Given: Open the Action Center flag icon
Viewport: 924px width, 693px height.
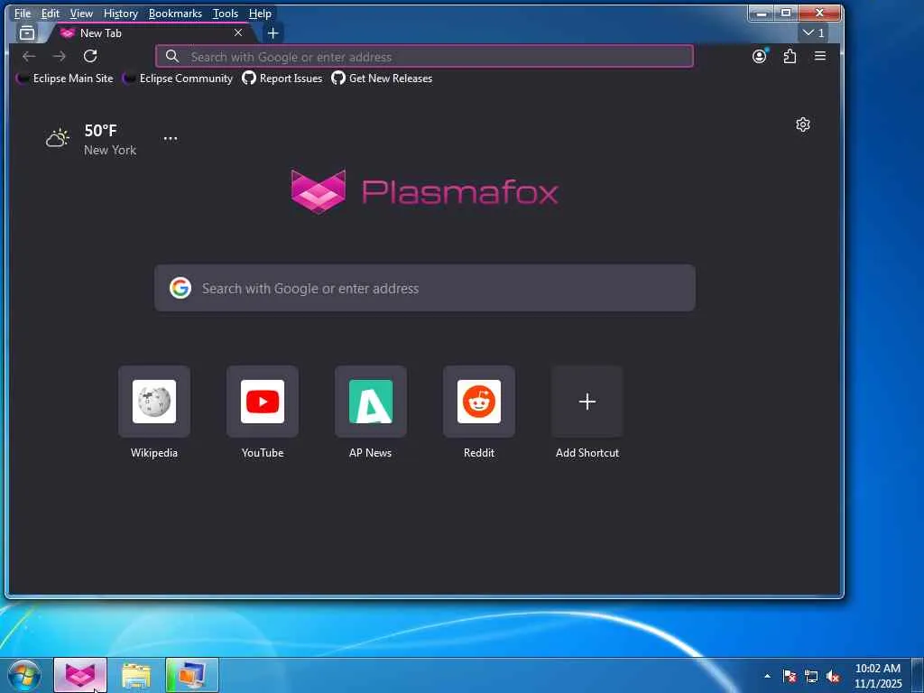Looking at the screenshot, I should pos(790,676).
